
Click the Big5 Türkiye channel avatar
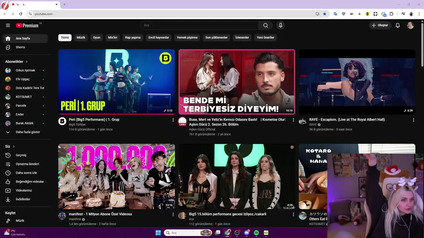pyautogui.click(x=62, y=121)
